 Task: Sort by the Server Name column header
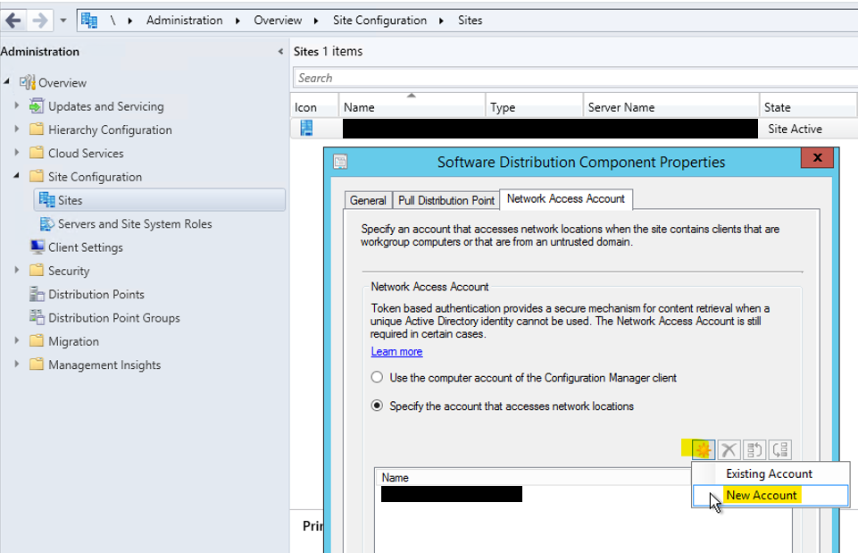point(671,107)
